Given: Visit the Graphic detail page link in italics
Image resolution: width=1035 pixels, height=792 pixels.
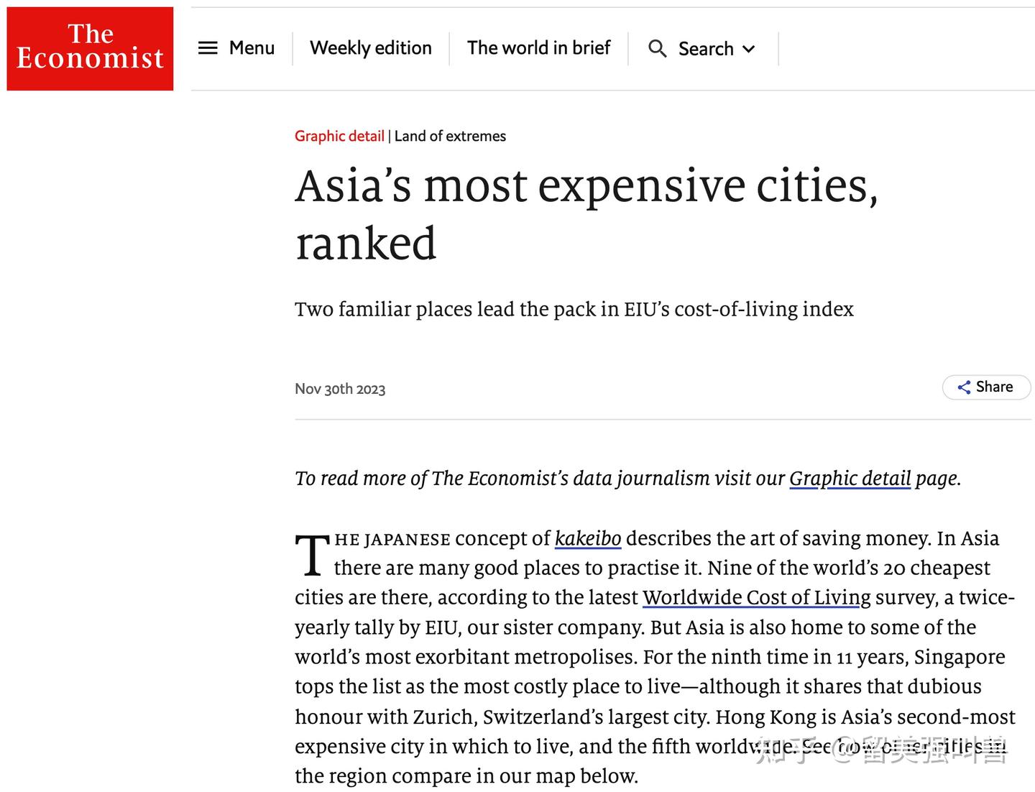Looking at the screenshot, I should [x=850, y=479].
